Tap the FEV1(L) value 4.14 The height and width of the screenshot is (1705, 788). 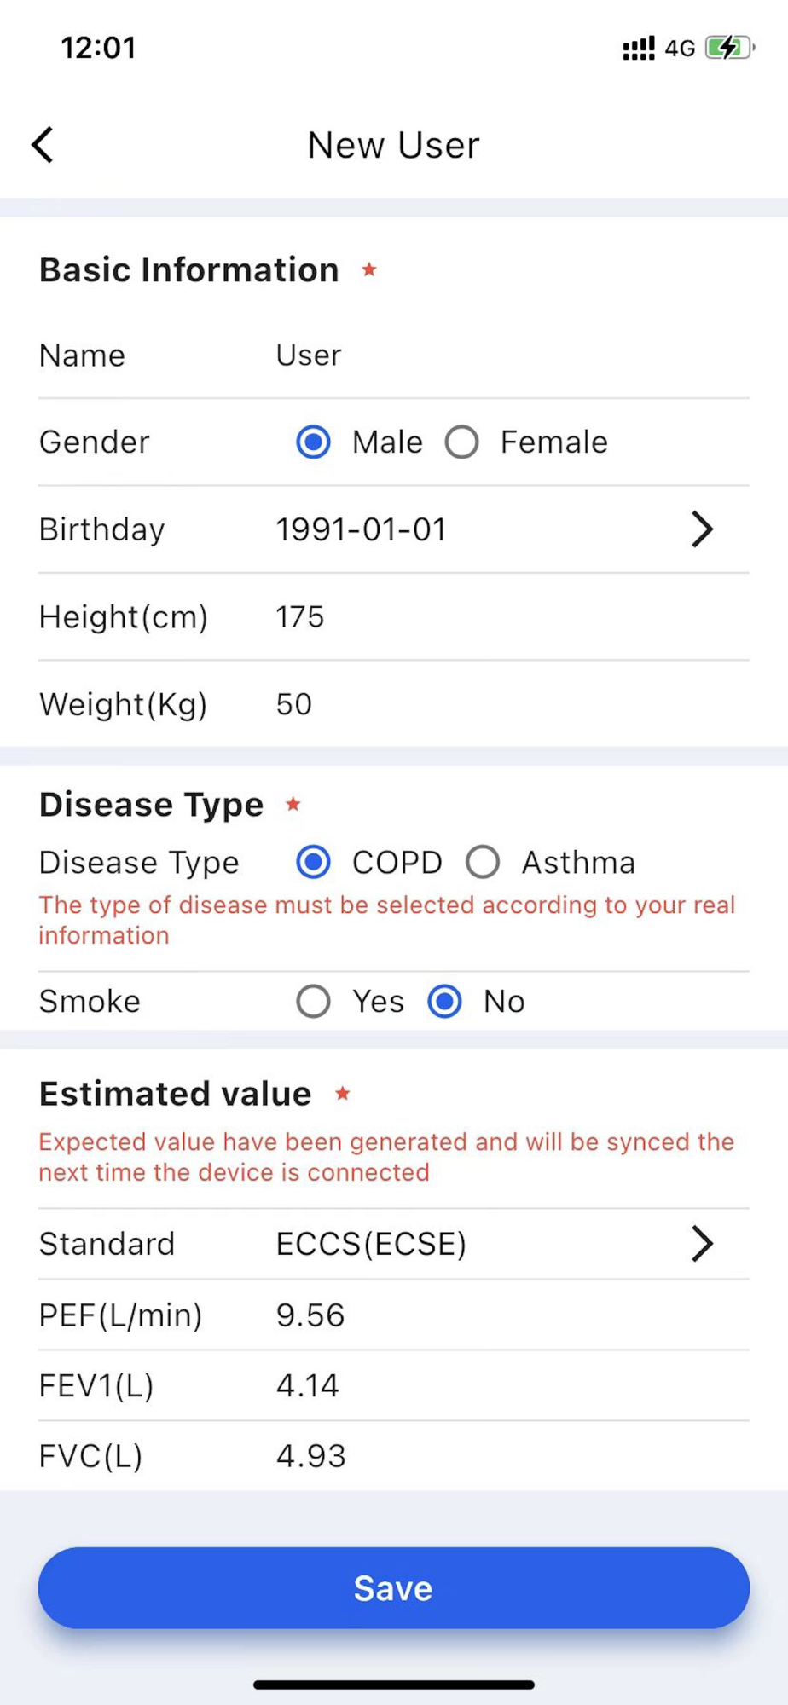(x=308, y=1386)
